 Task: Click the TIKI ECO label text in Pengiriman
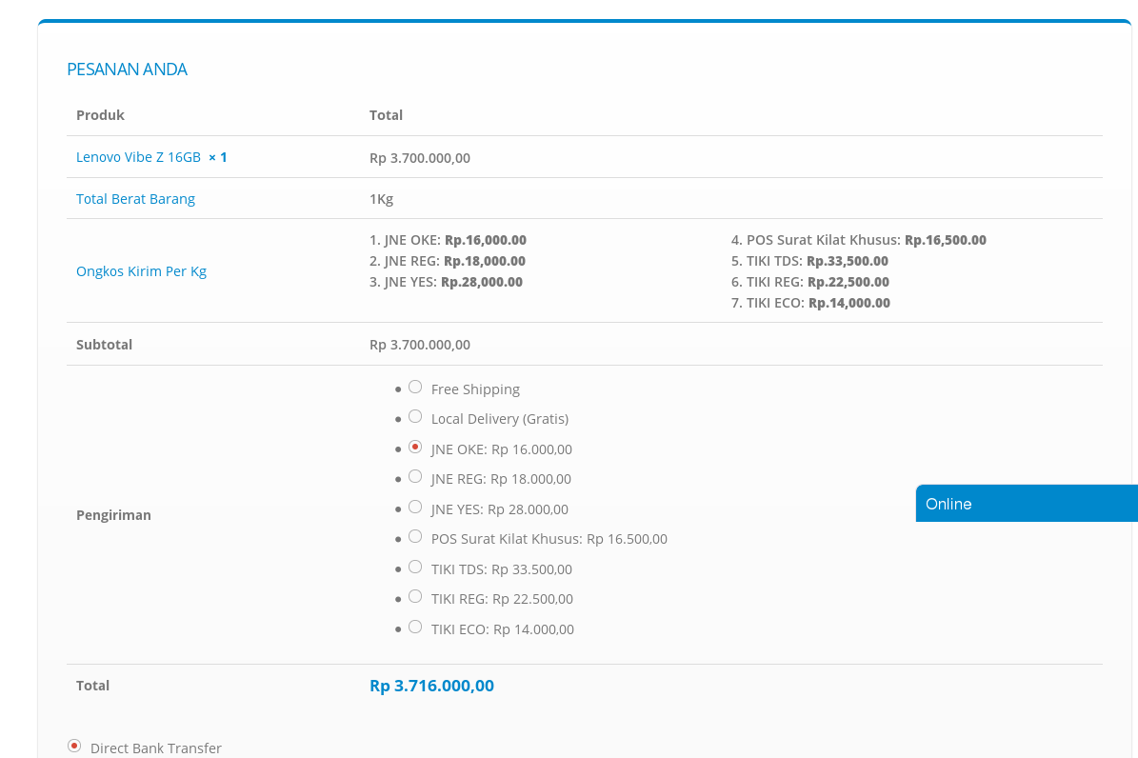[502, 629]
